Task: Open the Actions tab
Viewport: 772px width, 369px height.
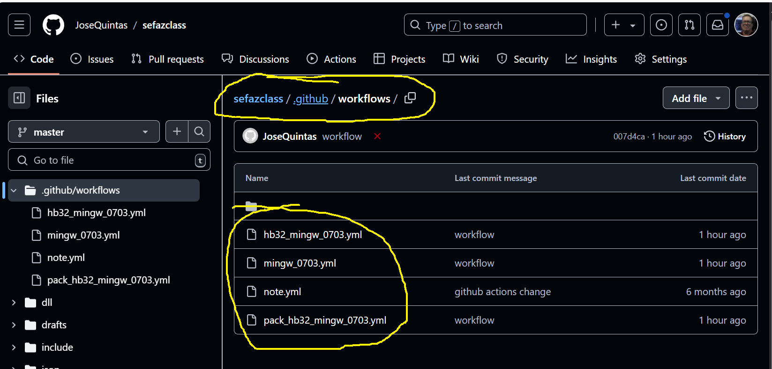Action: [331, 59]
